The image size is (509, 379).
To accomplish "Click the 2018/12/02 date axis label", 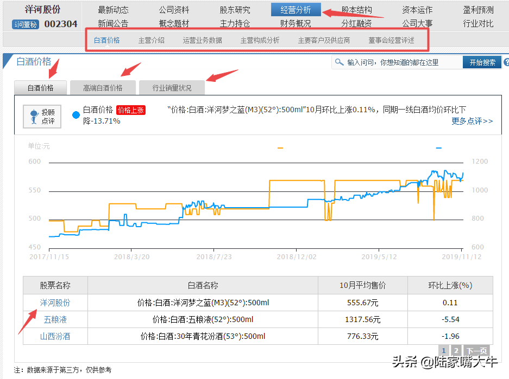I will click(x=297, y=257).
